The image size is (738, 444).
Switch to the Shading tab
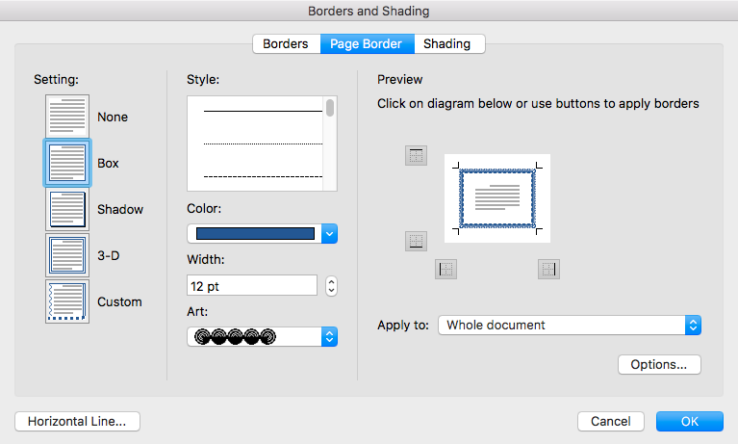(x=447, y=44)
